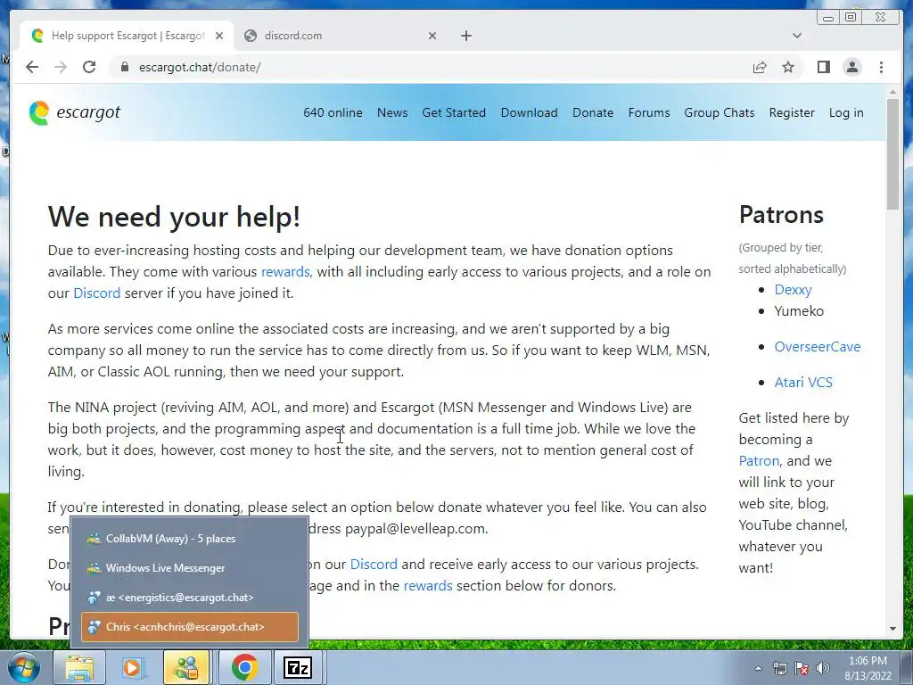Open the Chrome three-dot menu
Screen dimensions: 913x685
coord(881,67)
